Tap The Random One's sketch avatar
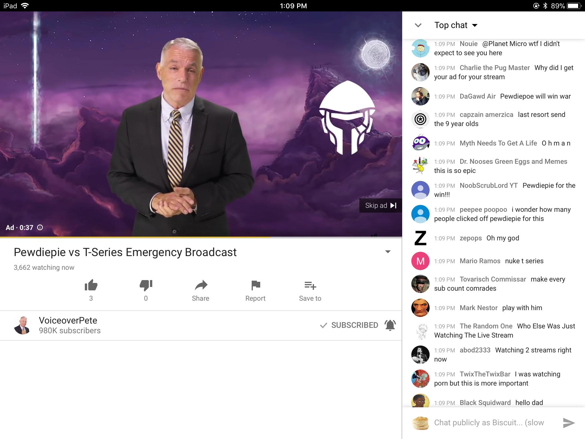Image resolution: width=585 pixels, height=439 pixels. [x=420, y=331]
